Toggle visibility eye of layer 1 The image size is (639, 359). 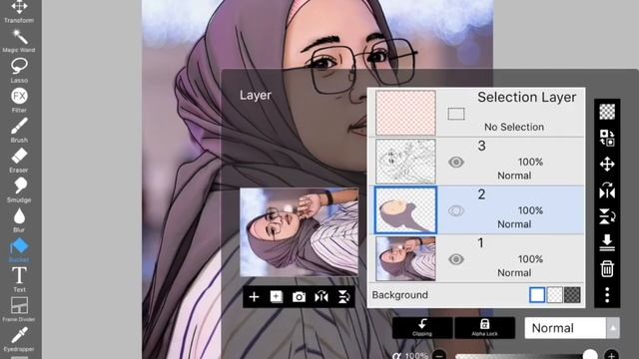click(x=456, y=259)
